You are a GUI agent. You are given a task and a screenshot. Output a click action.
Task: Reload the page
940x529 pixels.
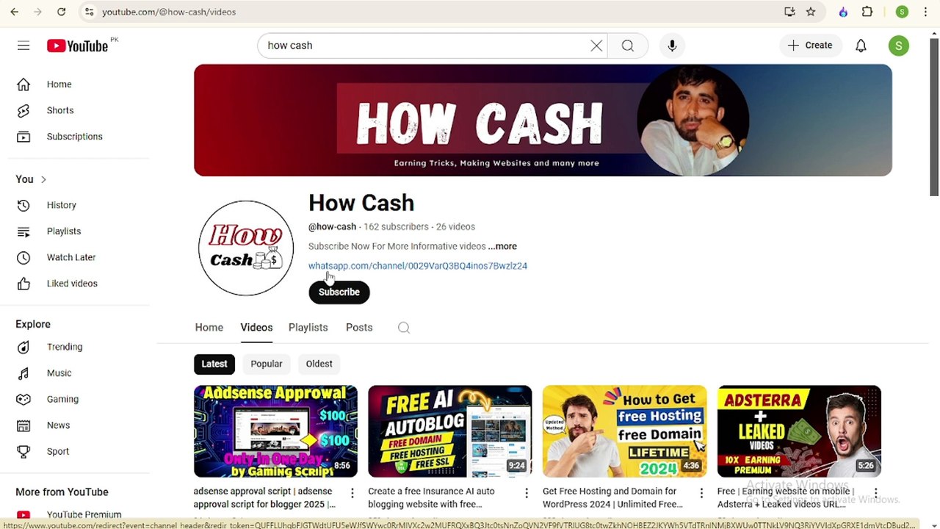tap(62, 12)
